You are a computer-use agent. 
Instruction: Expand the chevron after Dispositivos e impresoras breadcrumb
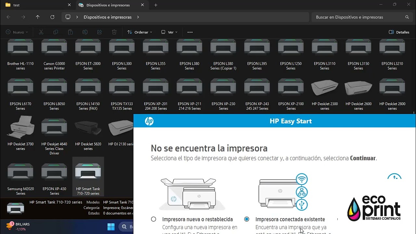coord(138,17)
